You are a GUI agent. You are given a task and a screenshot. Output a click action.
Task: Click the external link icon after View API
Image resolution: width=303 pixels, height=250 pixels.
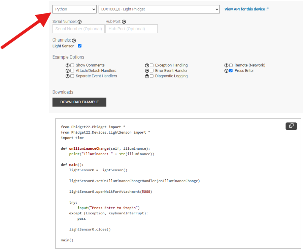(268, 9)
